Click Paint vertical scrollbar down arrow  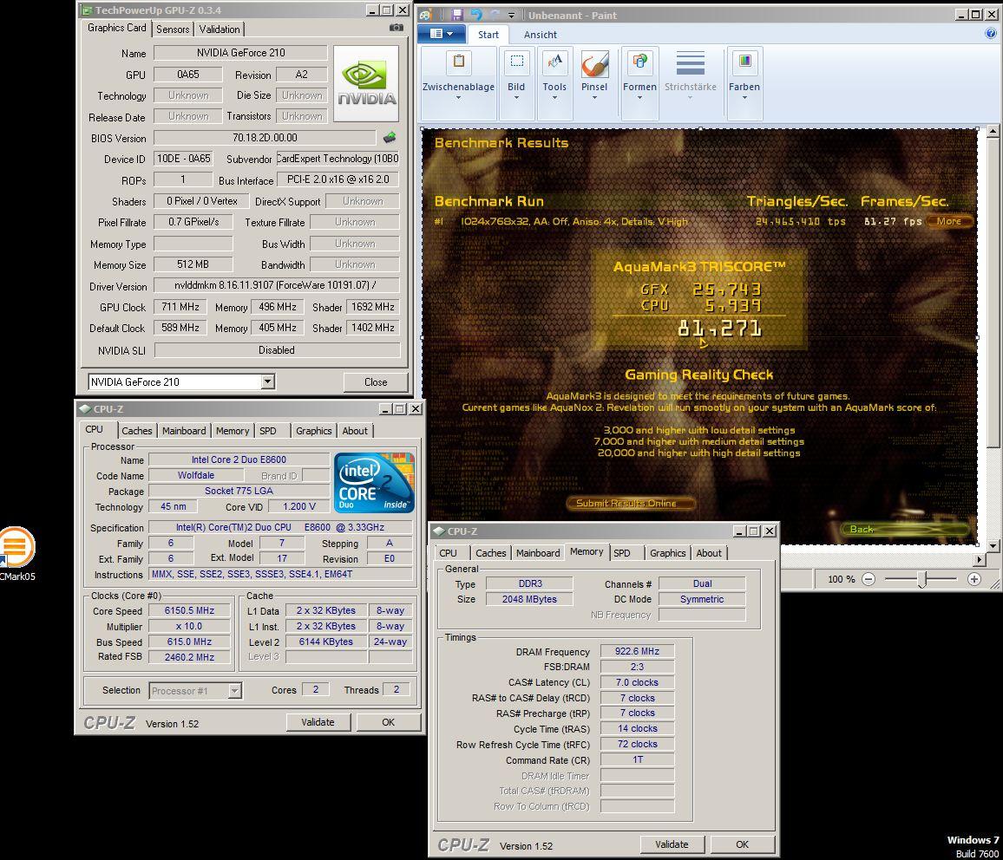(992, 545)
